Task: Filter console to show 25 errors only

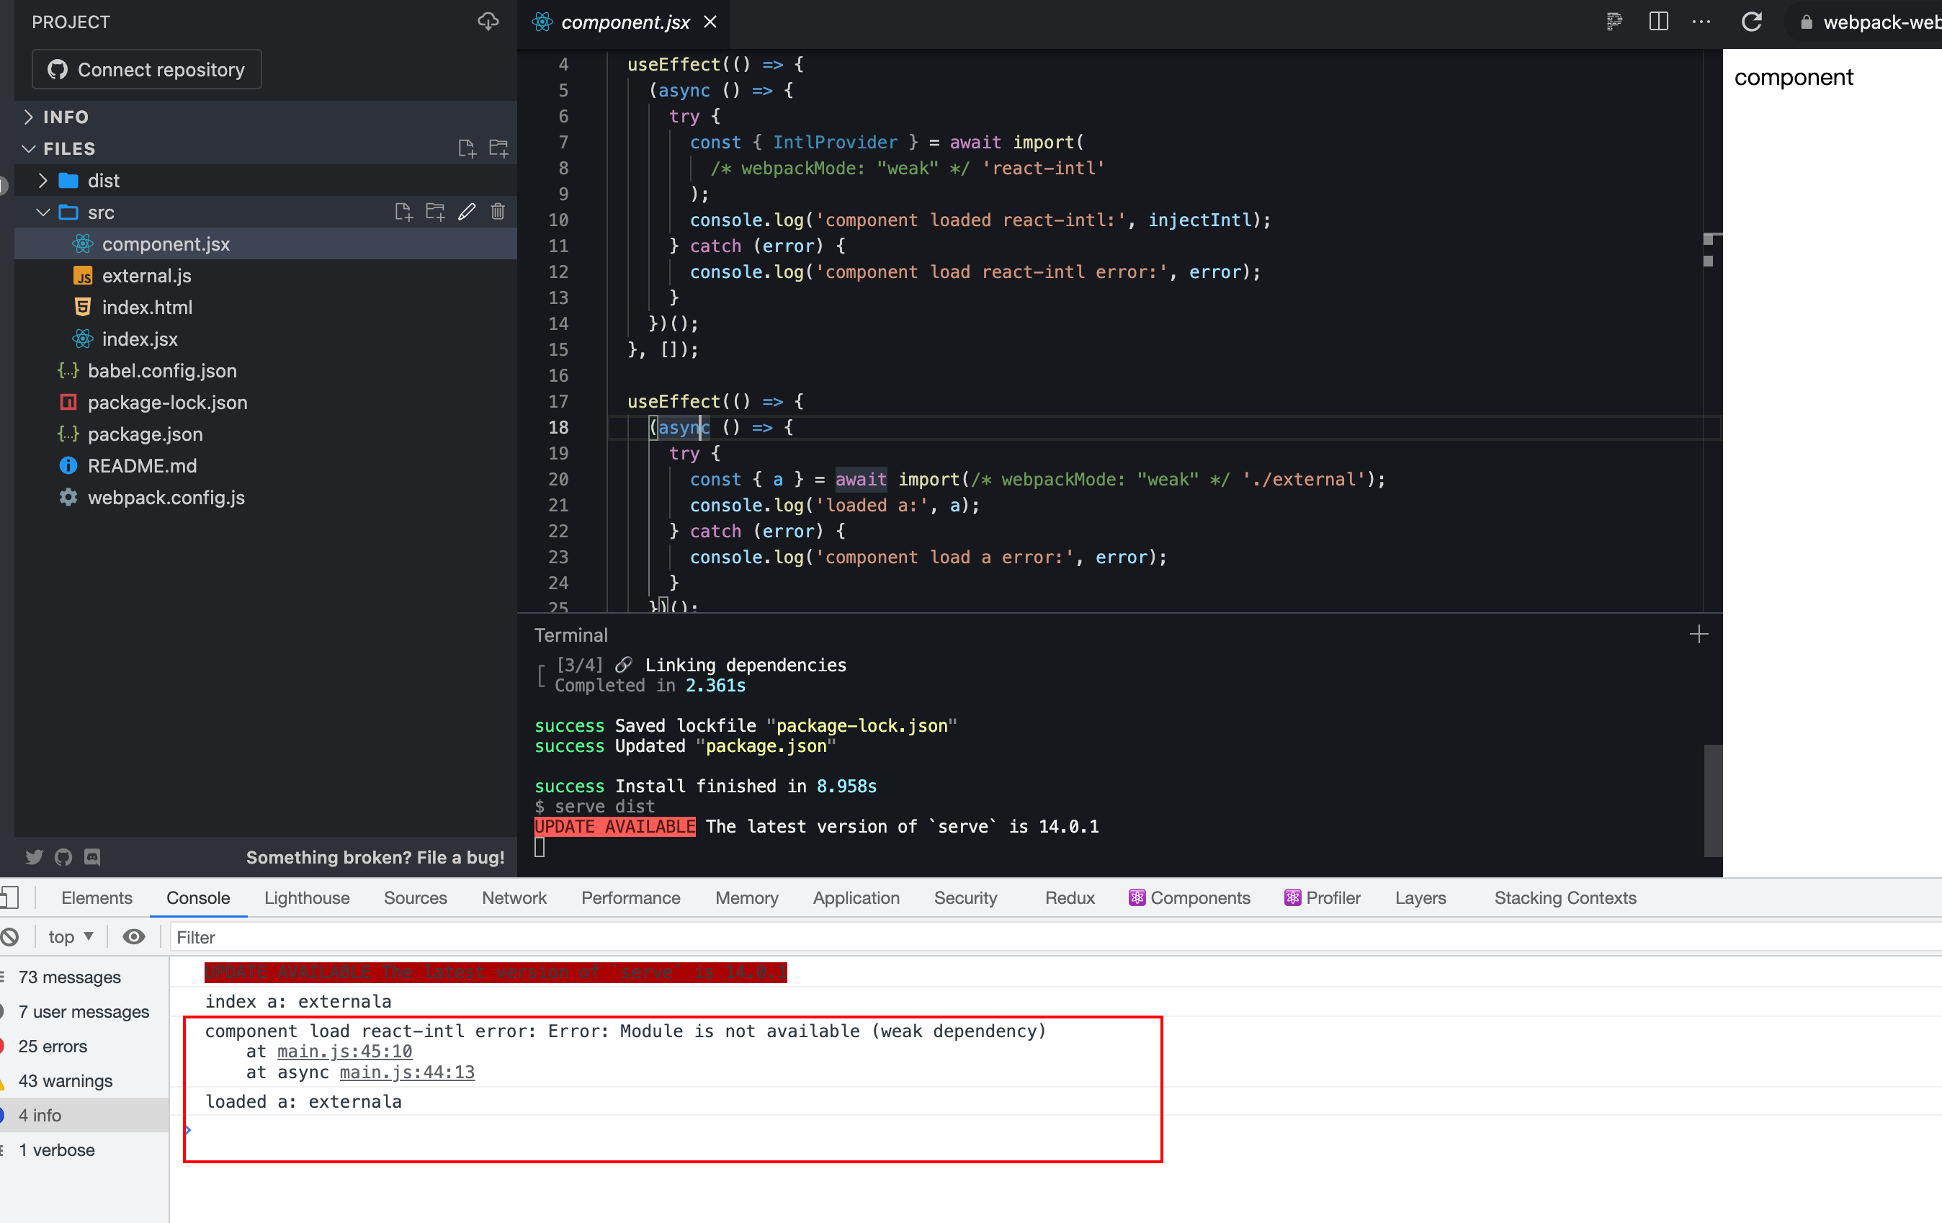Action: pyautogui.click(x=53, y=1046)
